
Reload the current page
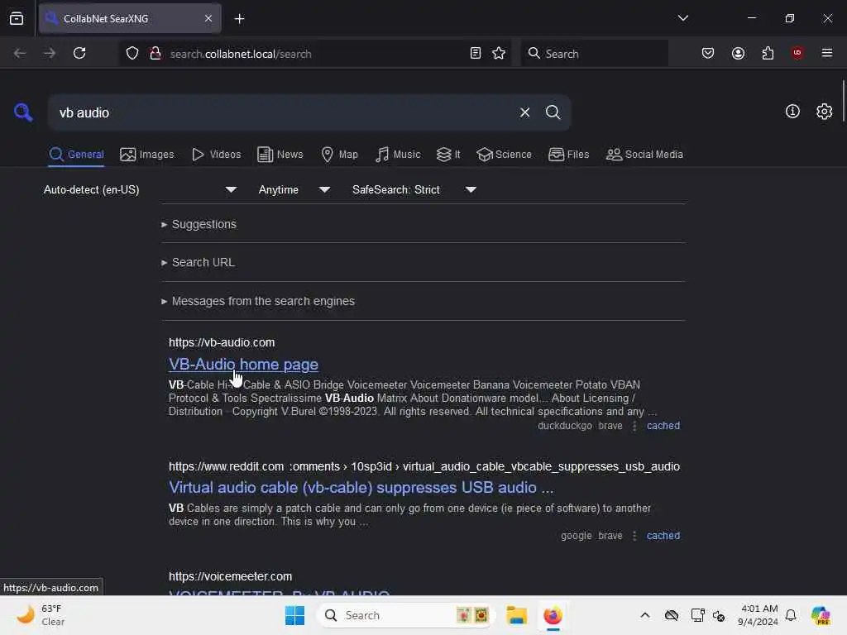click(79, 54)
